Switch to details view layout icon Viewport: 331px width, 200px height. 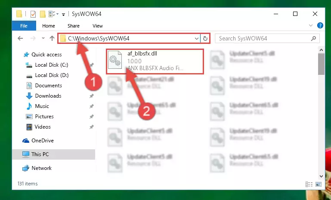click(309, 184)
